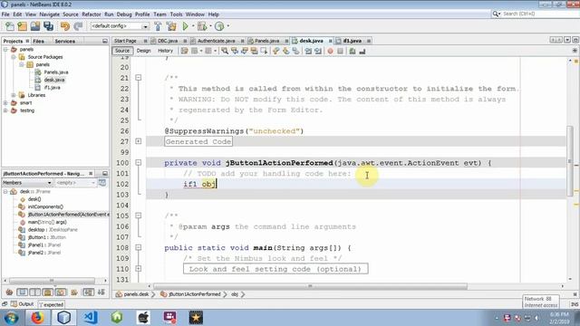Click the Redo arrow icon

[78, 26]
